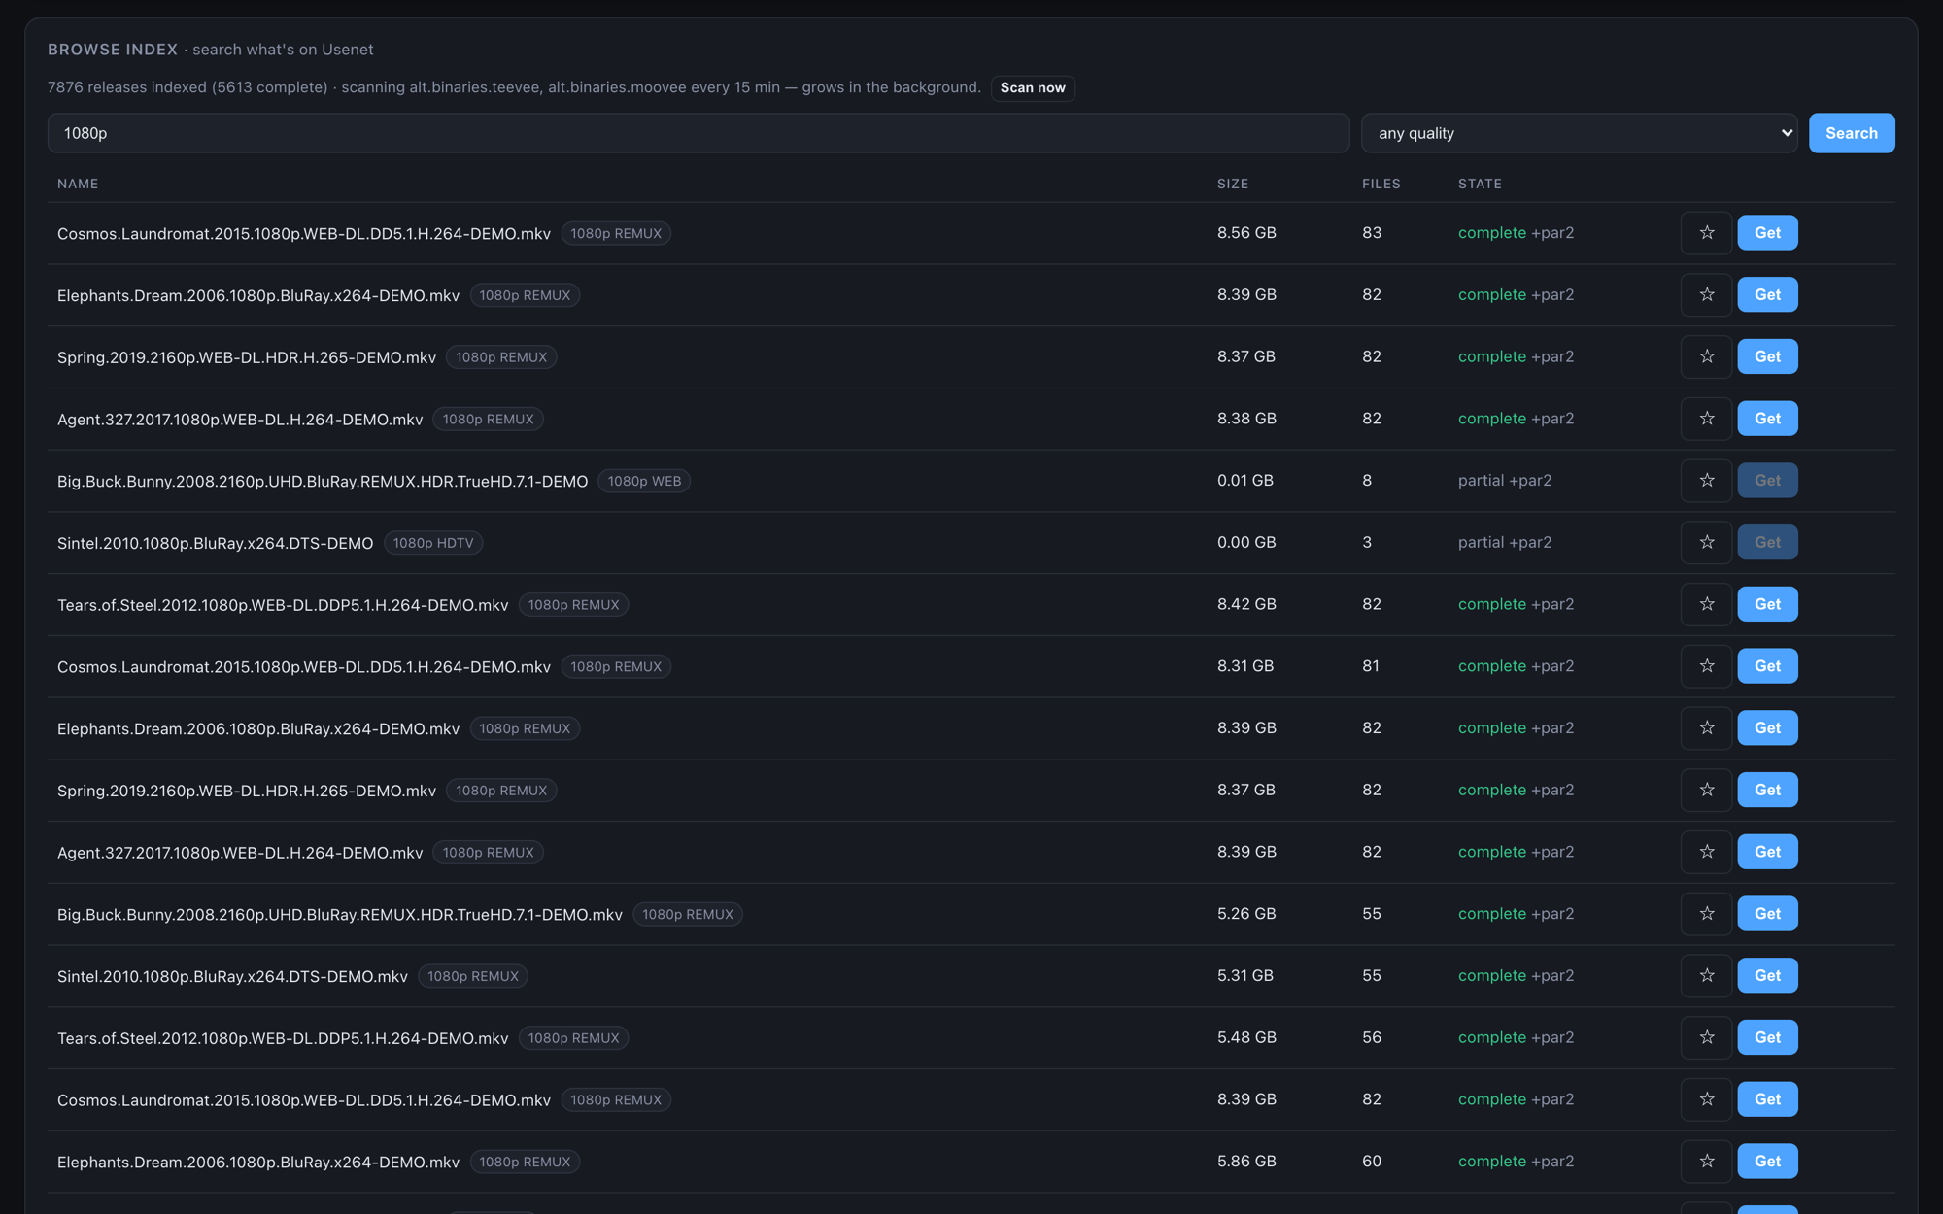Click the 1080p WEB tag

(644, 481)
